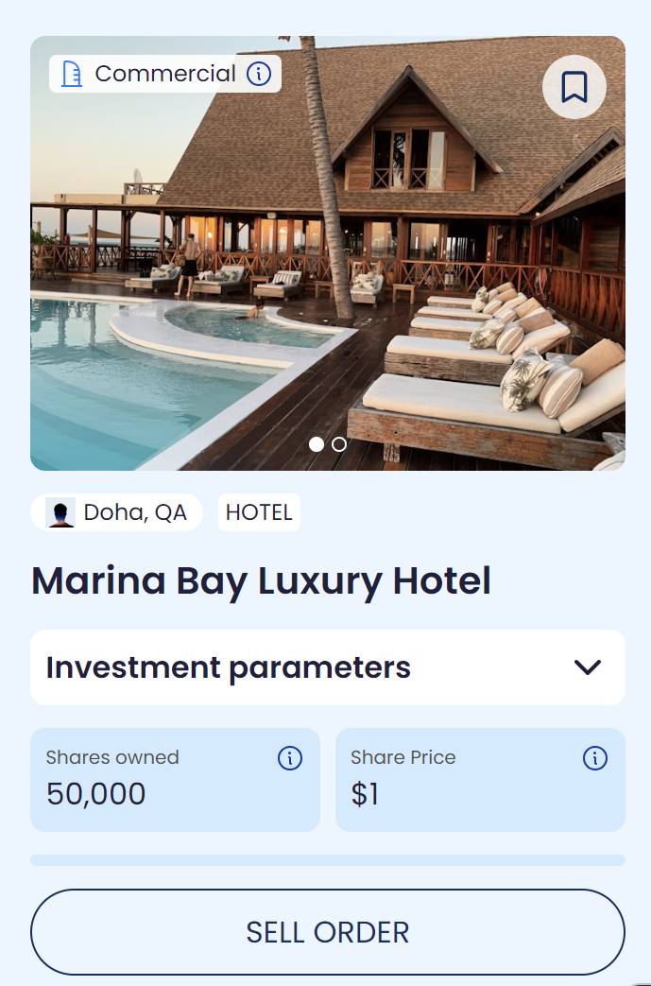Click the Doha, QA location text

pos(135,512)
